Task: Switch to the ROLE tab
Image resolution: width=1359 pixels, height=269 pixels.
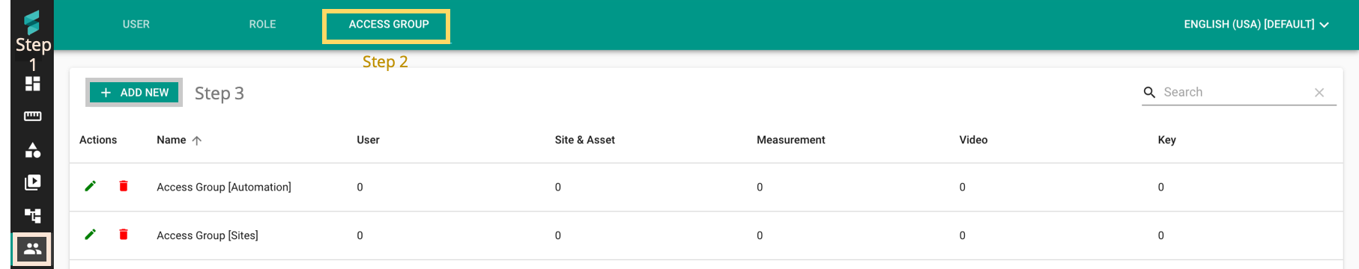Action: click(x=262, y=25)
